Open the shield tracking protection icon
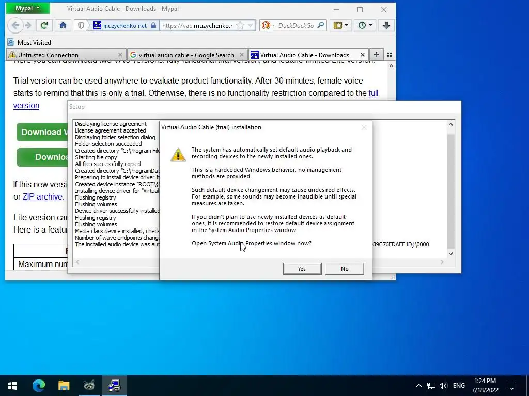This screenshot has height=396, width=529. (81, 26)
